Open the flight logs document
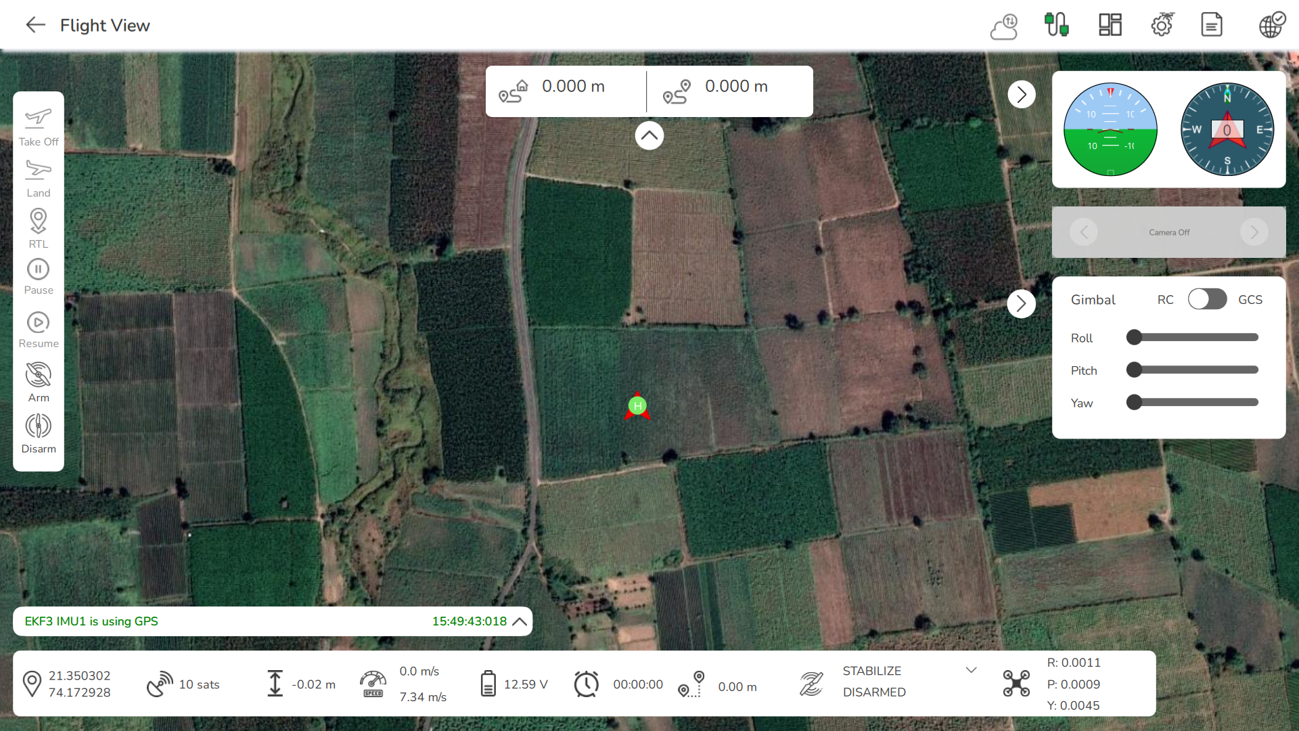The width and height of the screenshot is (1299, 731). pos(1211,24)
